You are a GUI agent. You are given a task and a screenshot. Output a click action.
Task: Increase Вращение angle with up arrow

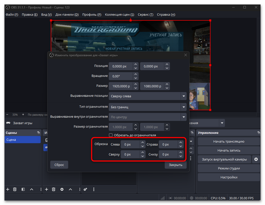tap(136, 74)
